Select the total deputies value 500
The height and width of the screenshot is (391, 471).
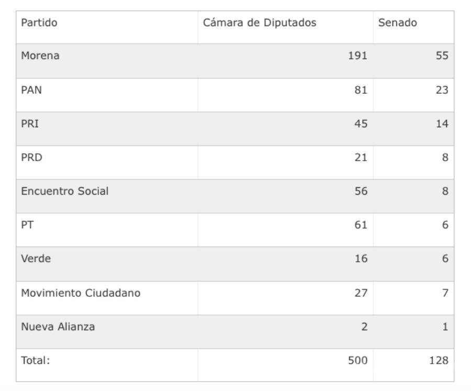[x=357, y=360]
